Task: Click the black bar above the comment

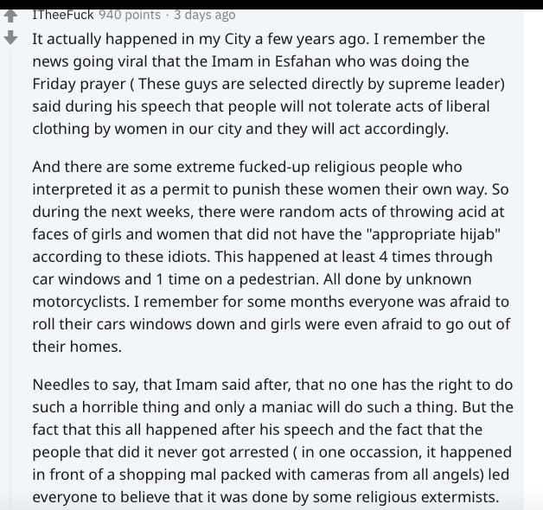Action: tap(271, 4)
